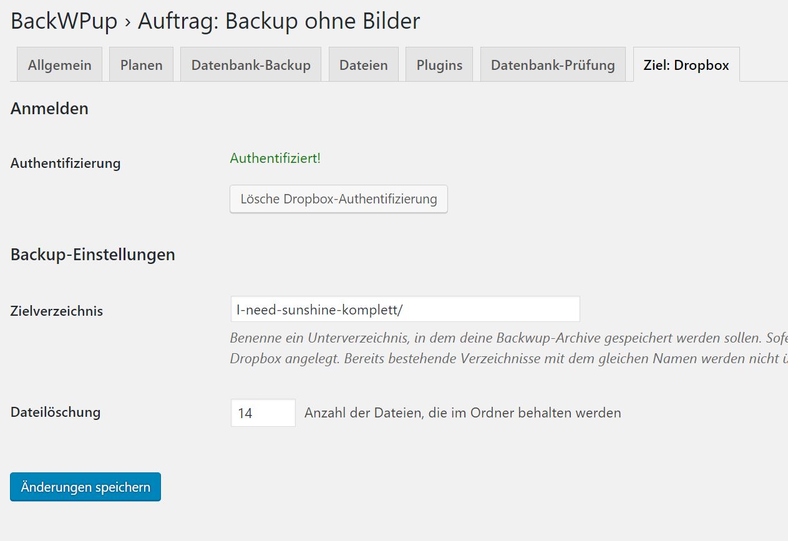Select the Ziel: Dropbox tab
Viewport: 788px width, 541px height.
coord(686,65)
